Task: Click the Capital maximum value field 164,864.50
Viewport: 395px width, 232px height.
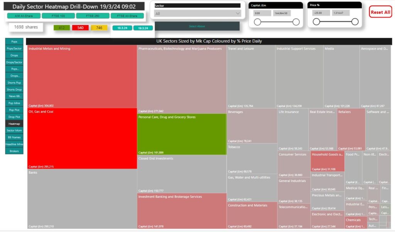Action: click(282, 13)
